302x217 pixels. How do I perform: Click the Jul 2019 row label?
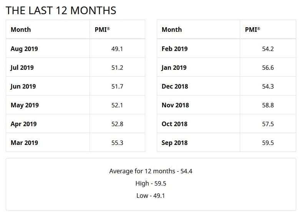pos(22,67)
